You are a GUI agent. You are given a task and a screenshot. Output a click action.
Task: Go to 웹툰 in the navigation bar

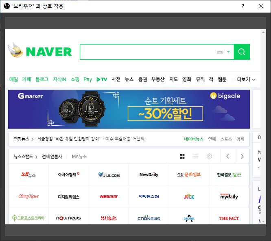[222, 79]
